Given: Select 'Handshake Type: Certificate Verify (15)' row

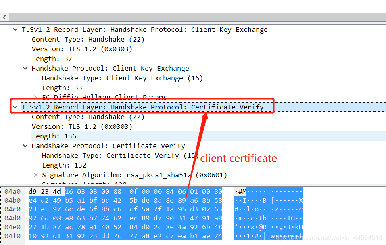Looking at the screenshot, I should (x=120, y=156).
